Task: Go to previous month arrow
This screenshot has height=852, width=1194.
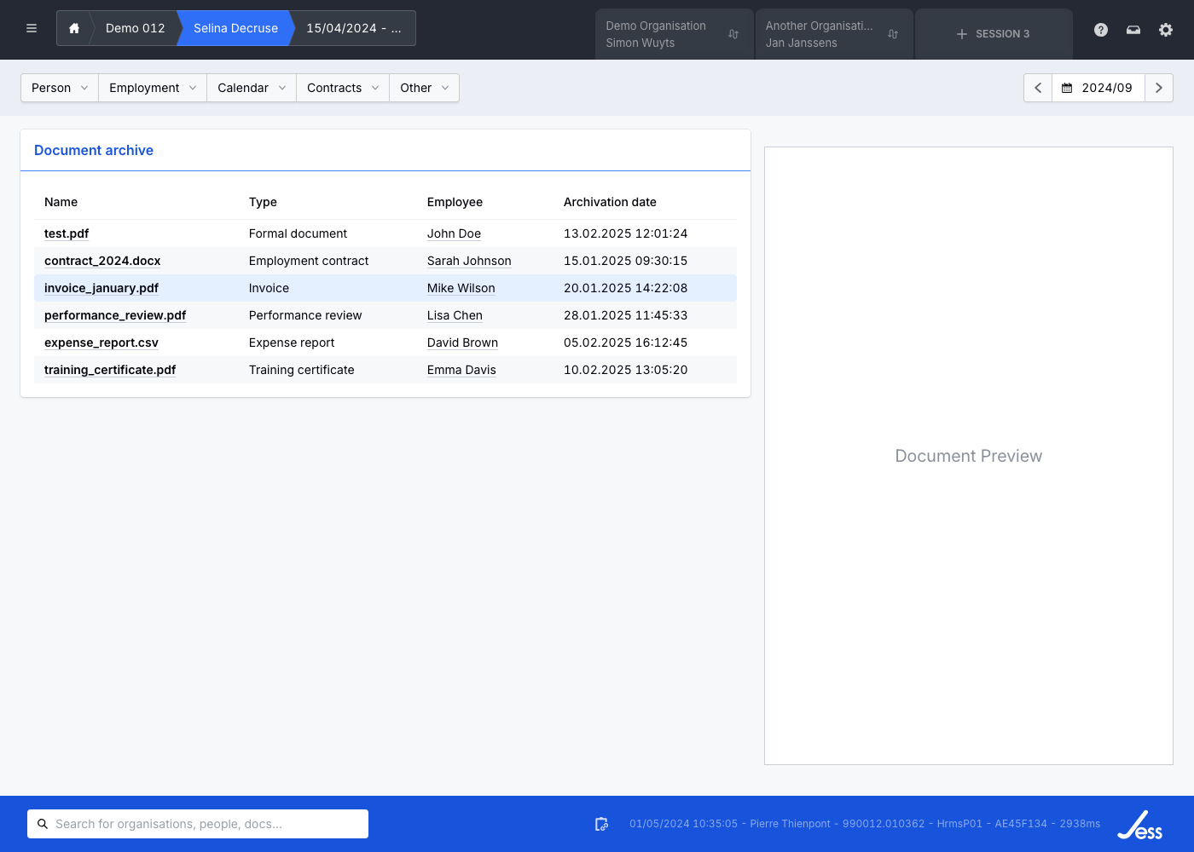Action: click(x=1038, y=88)
